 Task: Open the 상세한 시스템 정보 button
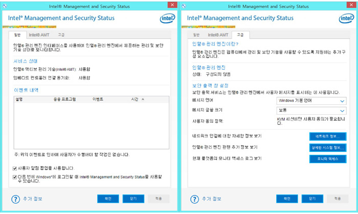[x=328, y=148]
